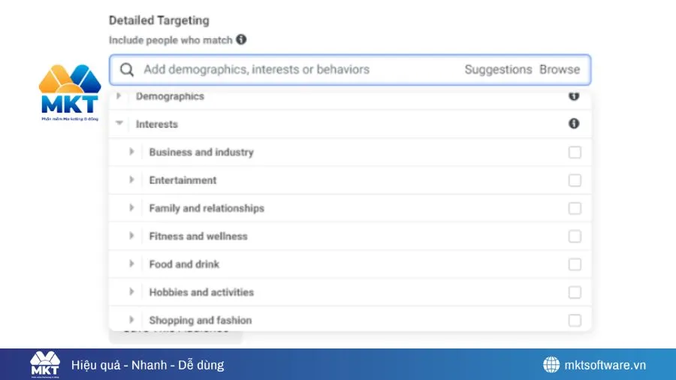The width and height of the screenshot is (676, 380).
Task: Click the globe icon beside mktsoftware.vn
Action: point(551,365)
